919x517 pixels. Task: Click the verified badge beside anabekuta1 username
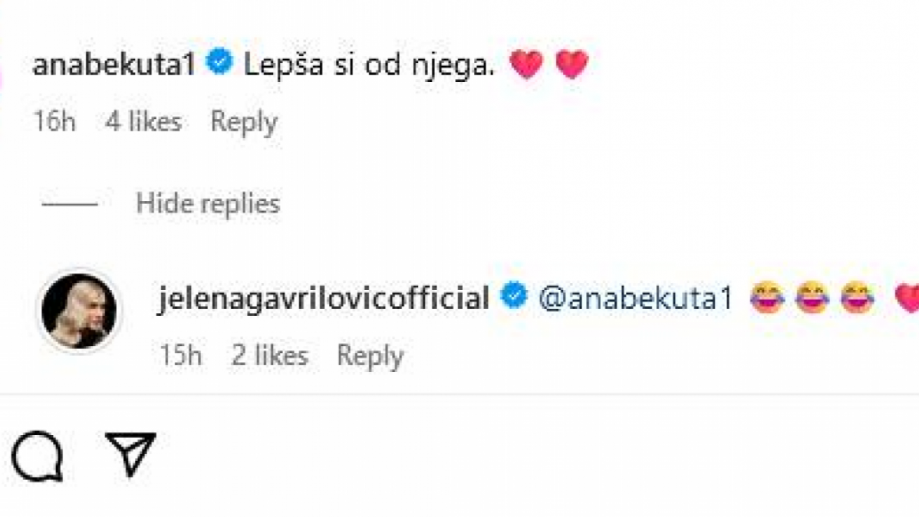pos(220,63)
